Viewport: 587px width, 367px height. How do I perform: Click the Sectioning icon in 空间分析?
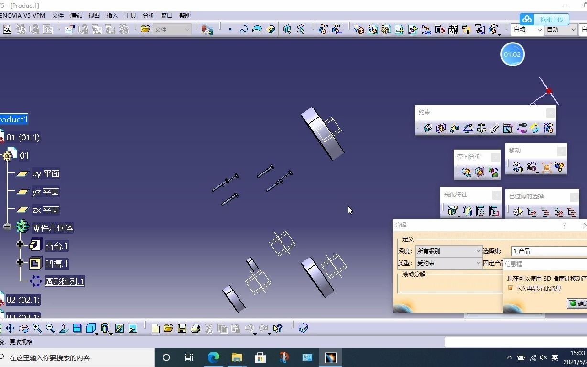point(480,173)
